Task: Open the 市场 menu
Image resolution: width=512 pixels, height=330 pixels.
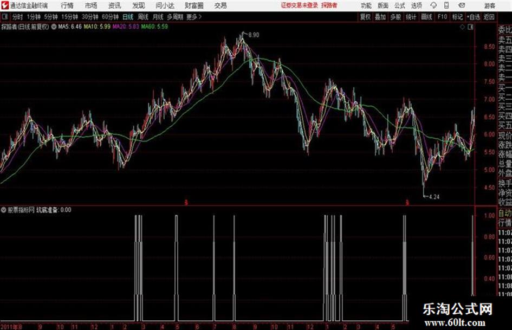Action: [x=91, y=5]
